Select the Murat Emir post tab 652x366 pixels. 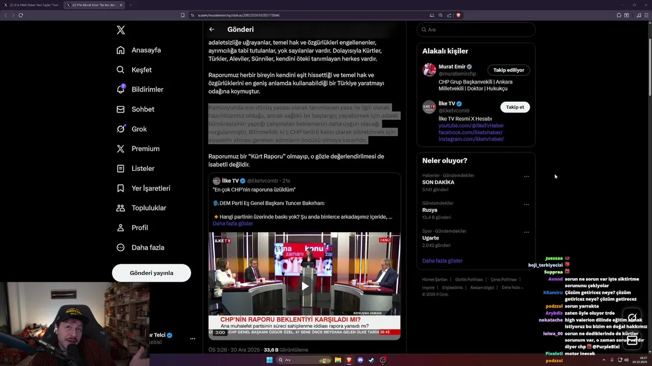point(94,5)
